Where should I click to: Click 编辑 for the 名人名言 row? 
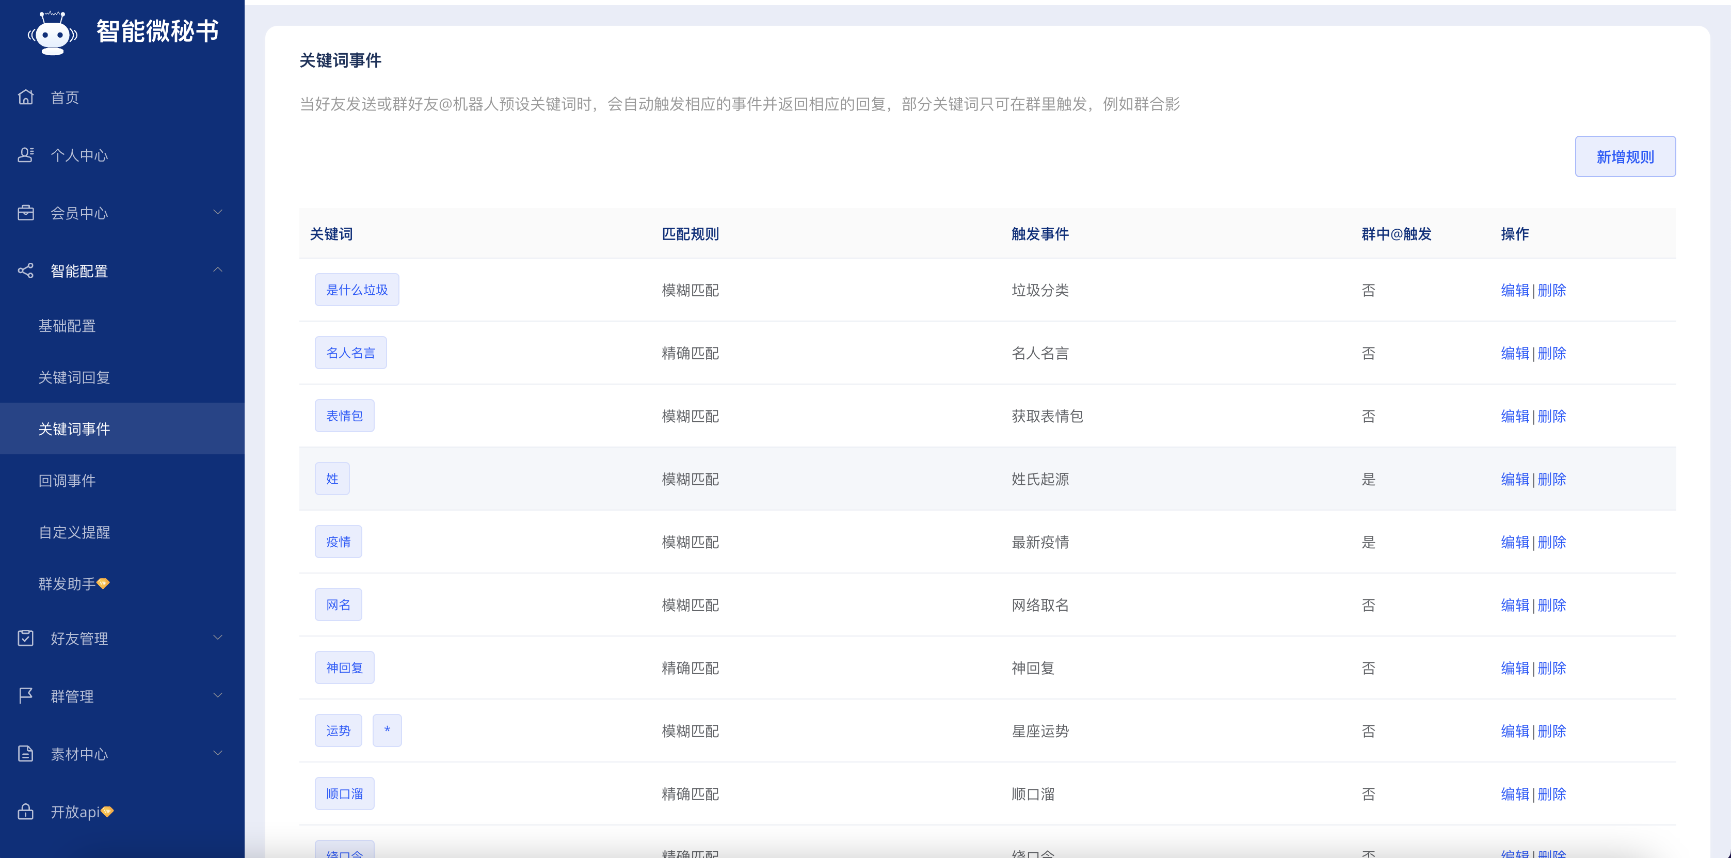pyautogui.click(x=1515, y=353)
